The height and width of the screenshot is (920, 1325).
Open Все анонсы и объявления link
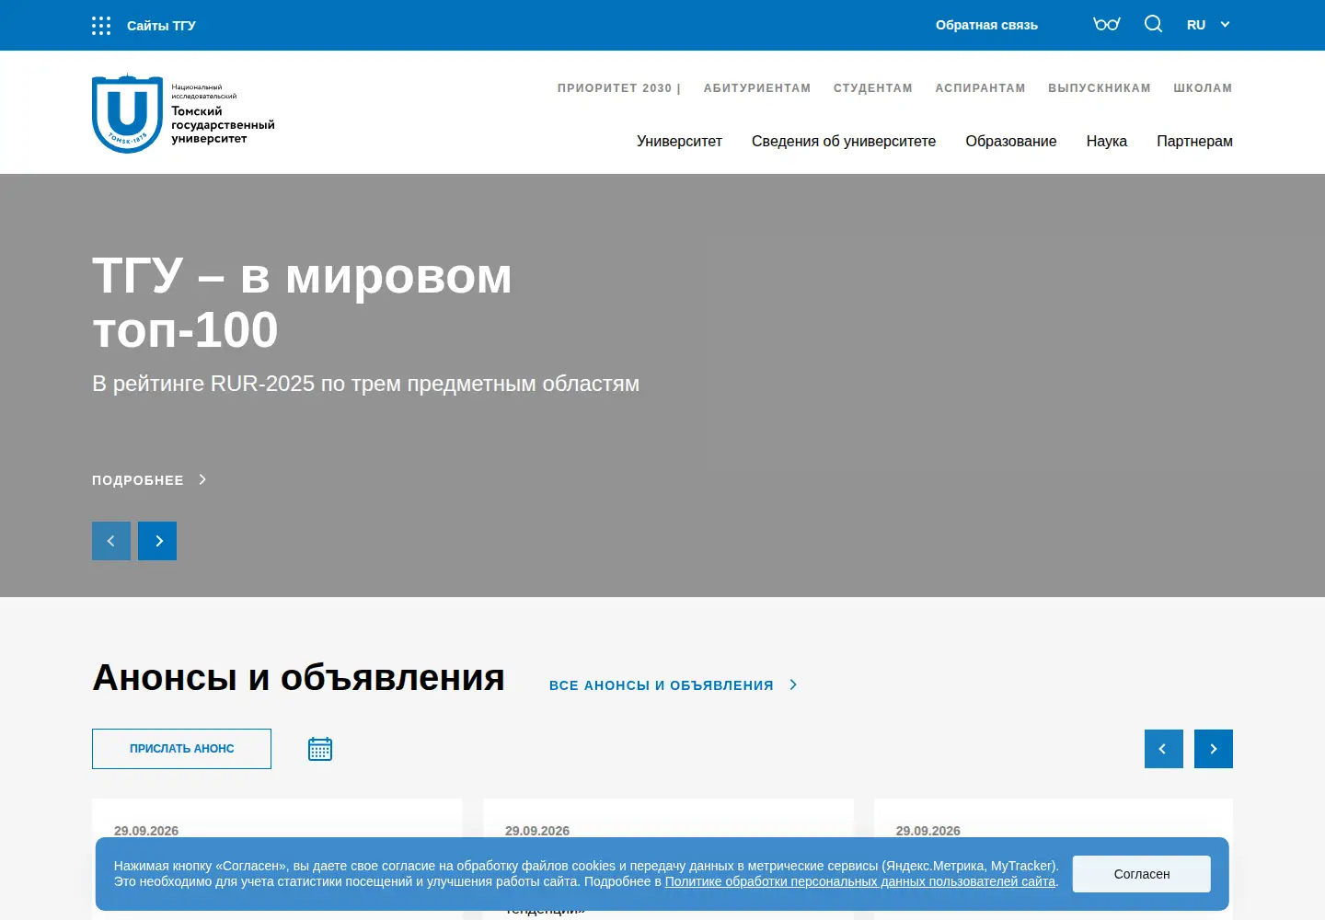click(x=673, y=685)
